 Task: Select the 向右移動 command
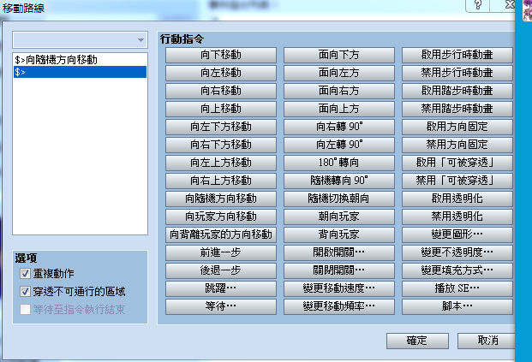[x=221, y=91]
